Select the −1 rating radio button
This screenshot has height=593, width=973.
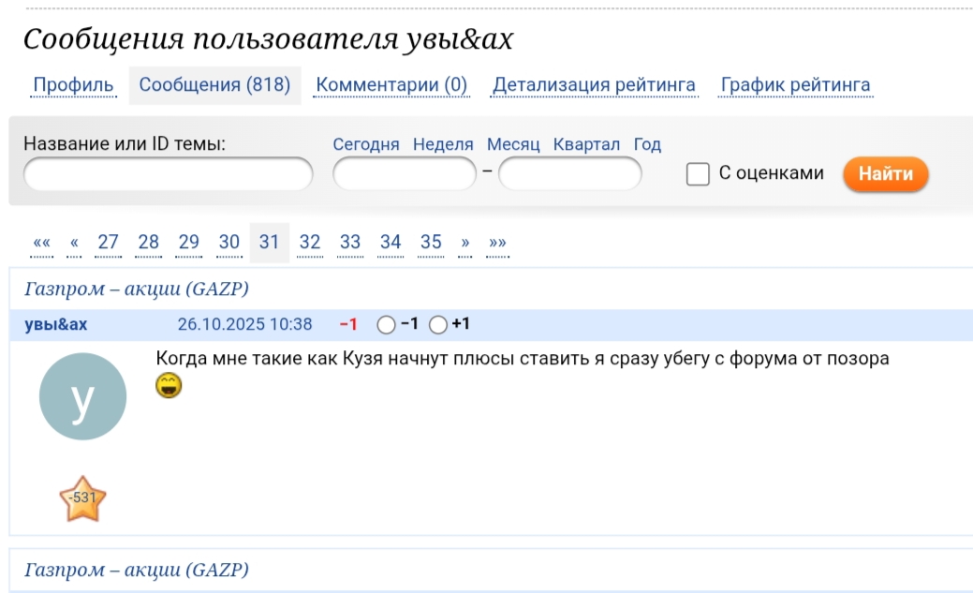(386, 325)
